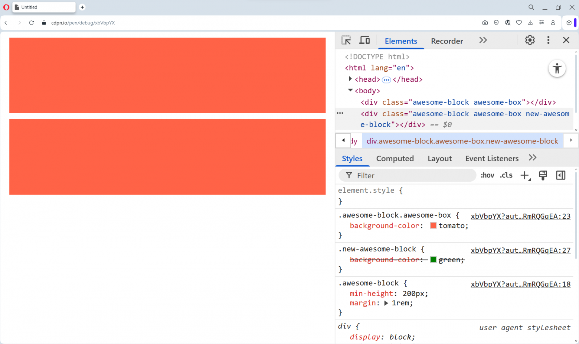Select the inspect element cursor tool
Viewport: 579px width, 344px height.
point(346,40)
